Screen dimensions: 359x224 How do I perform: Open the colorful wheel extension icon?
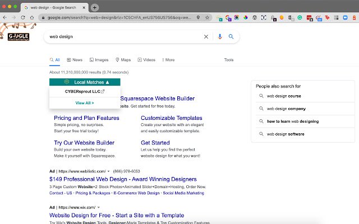point(246,17)
